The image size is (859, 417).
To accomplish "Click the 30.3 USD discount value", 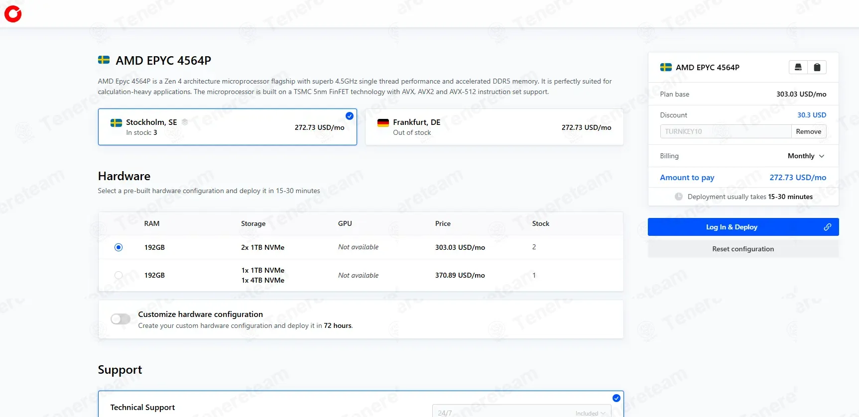I will tap(812, 115).
